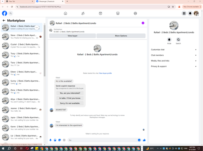This screenshot has height=151, width=203.
Task: Open Steve's 2 Beds 2 Baths conversation
Action: pyautogui.click(x=22, y=37)
